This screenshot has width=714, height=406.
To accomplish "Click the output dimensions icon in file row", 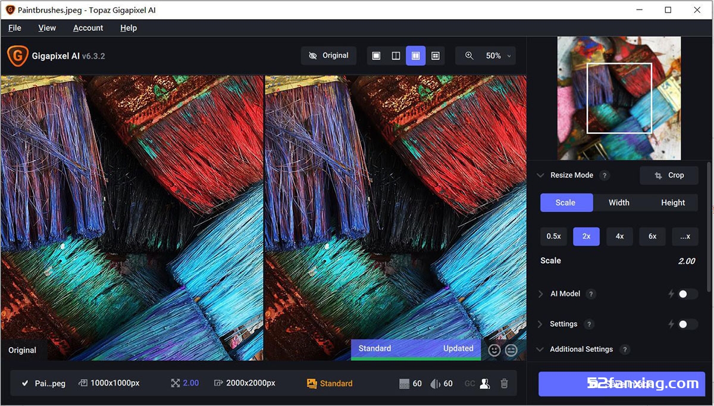I will pos(218,383).
